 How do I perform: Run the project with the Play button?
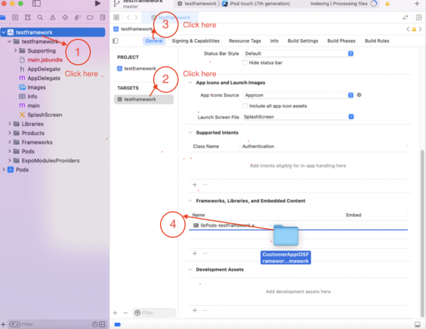(98, 3)
